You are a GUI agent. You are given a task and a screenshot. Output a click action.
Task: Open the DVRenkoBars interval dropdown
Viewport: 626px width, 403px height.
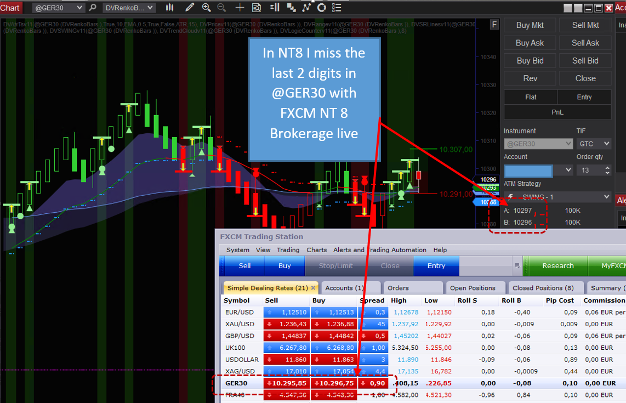129,8
